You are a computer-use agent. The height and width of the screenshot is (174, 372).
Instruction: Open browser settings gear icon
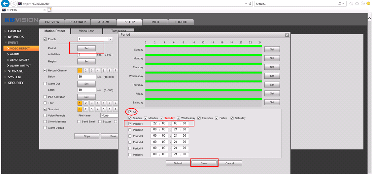click(x=362, y=4)
